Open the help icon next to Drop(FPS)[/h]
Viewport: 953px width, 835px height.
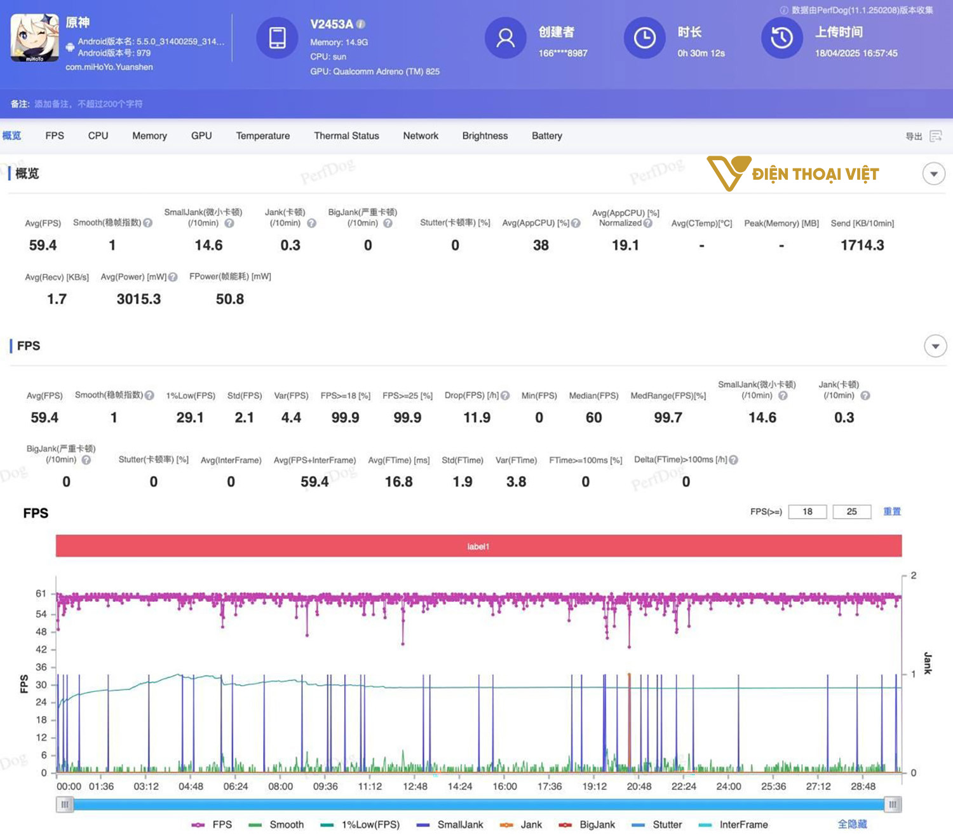click(x=504, y=395)
